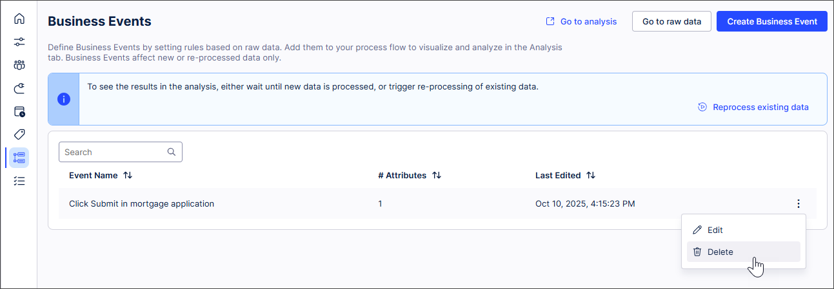834x289 pixels.
Task: Choose Edit from the context menu
Action: 715,230
